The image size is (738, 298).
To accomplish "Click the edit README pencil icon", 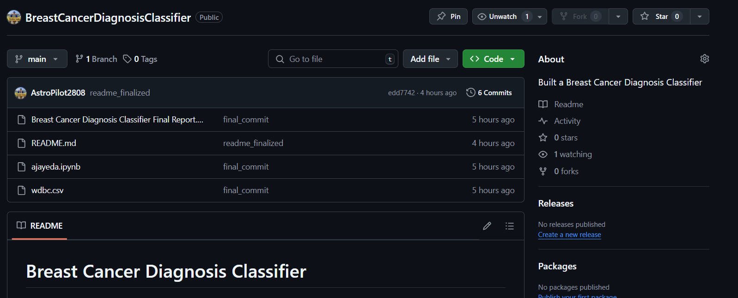I will [x=487, y=226].
